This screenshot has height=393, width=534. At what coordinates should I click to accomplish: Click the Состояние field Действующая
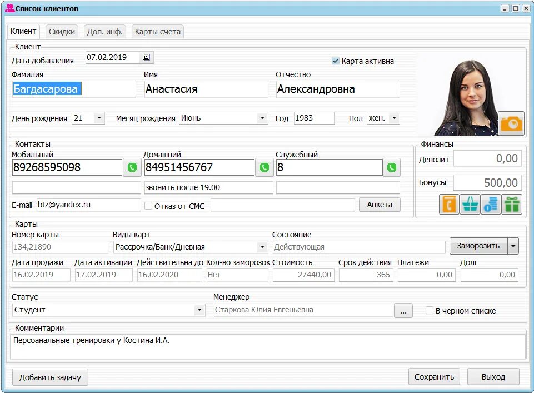pyautogui.click(x=359, y=247)
